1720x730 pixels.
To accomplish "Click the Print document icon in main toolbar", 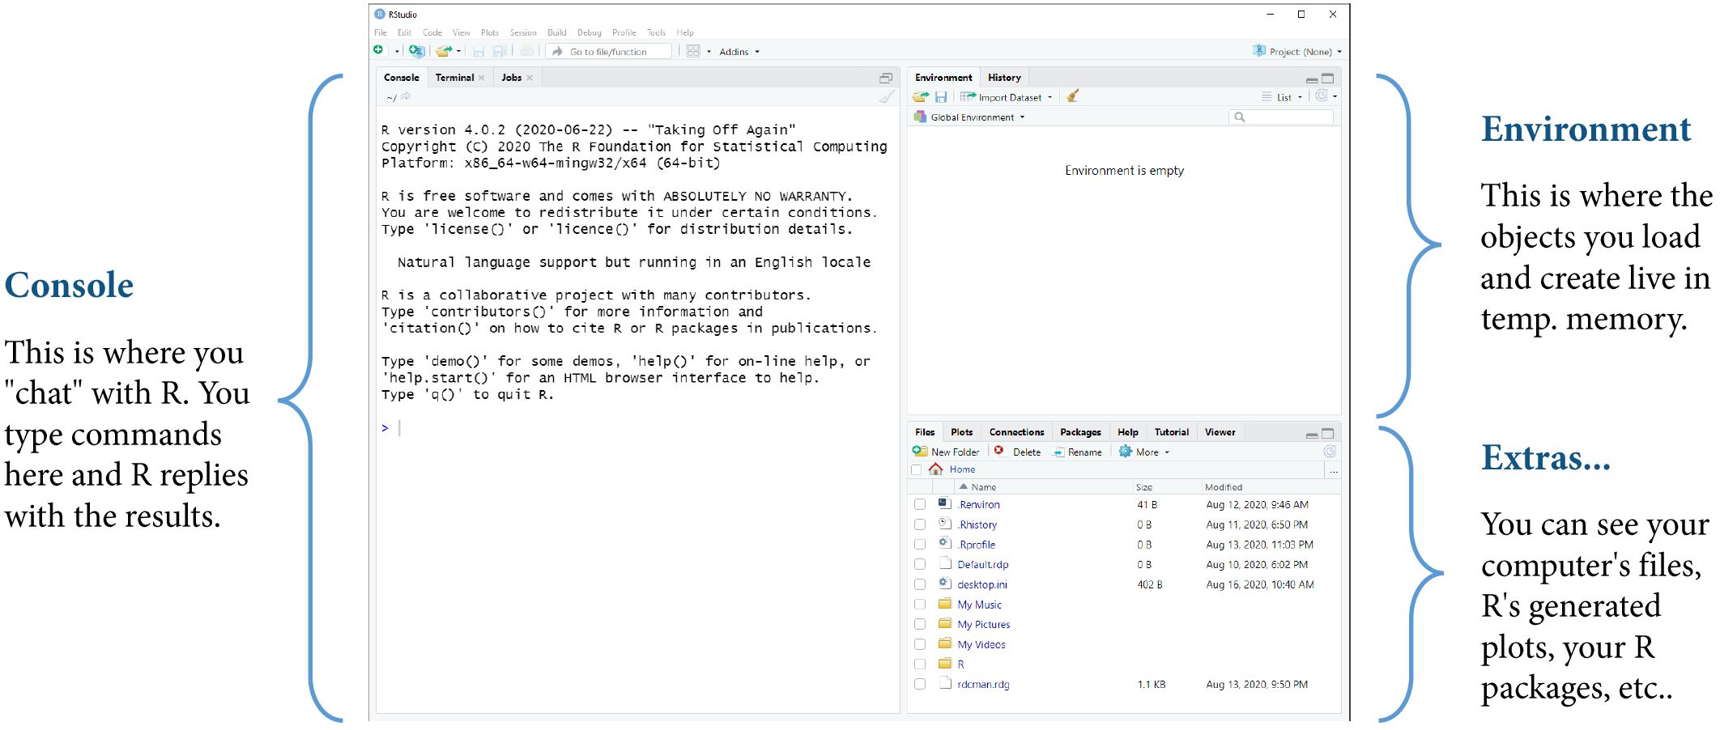I will (x=527, y=51).
